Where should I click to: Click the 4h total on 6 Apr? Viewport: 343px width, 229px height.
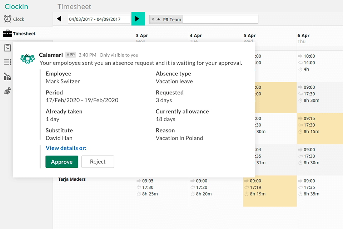(x=306, y=69)
